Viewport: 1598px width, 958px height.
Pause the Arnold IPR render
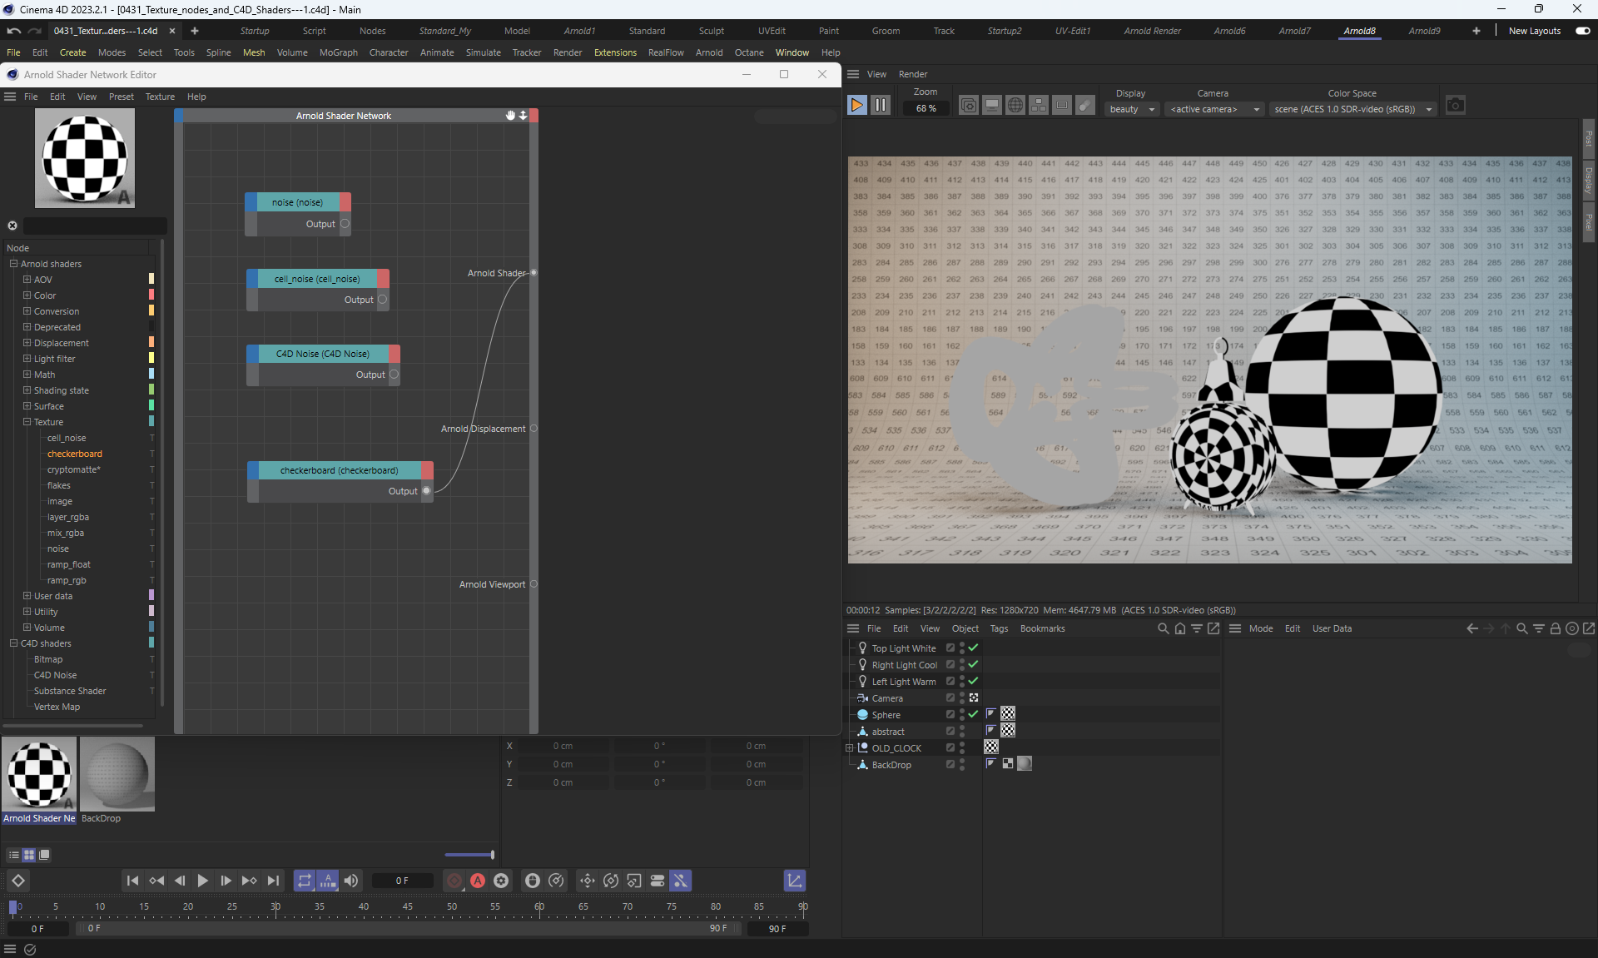[x=880, y=106]
